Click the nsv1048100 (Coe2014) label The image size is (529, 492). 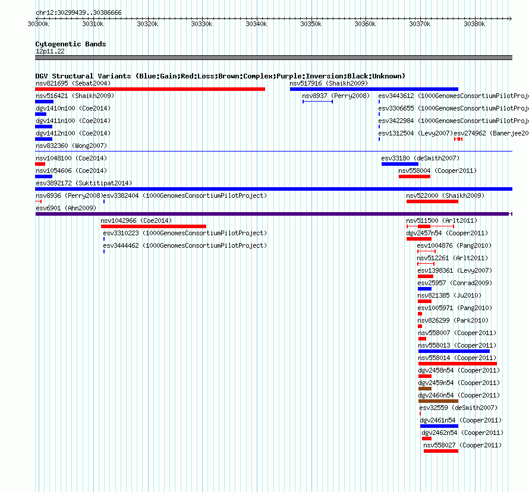point(71,158)
